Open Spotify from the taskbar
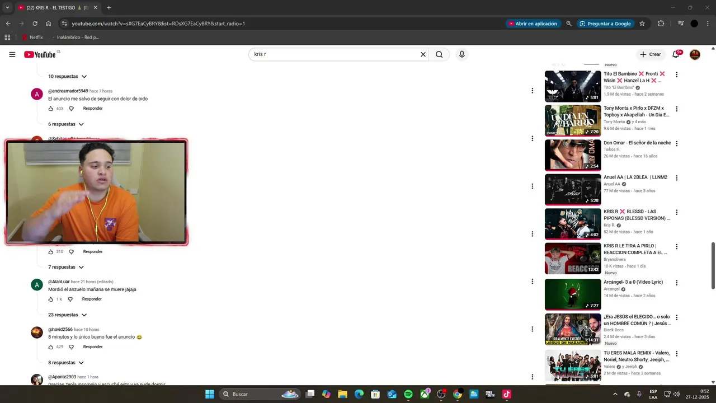The width and height of the screenshot is (716, 403). [408, 394]
